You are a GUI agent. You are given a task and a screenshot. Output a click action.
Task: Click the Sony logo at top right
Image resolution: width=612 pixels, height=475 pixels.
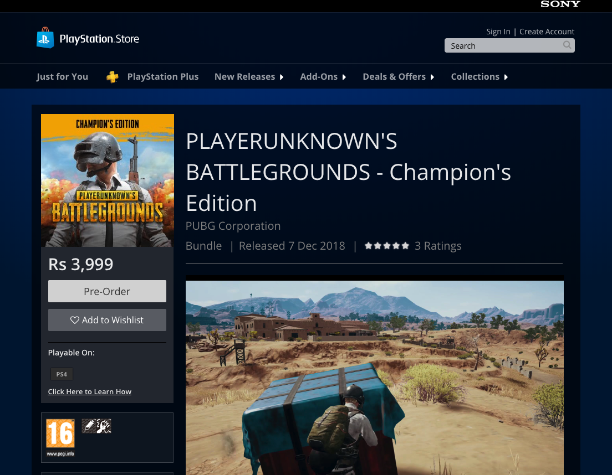click(x=560, y=4)
